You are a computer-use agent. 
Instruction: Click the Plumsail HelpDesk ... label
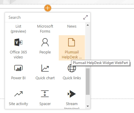[72, 55]
